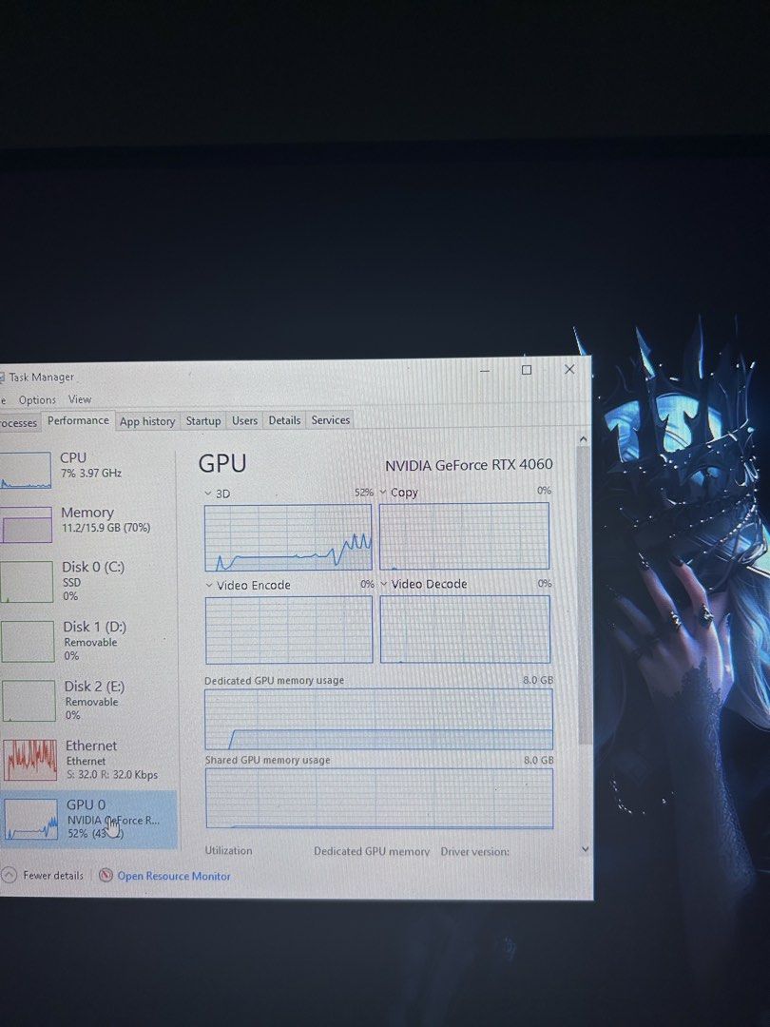Viewport: 770px width, 1027px height.
Task: Click the Dedicated GPU memory usage graph
Action: [379, 719]
